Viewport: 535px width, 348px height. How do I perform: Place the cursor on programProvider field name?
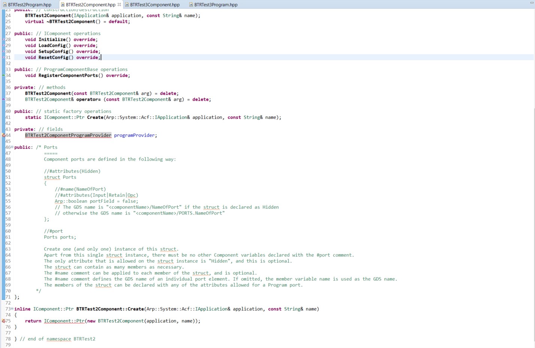134,135
